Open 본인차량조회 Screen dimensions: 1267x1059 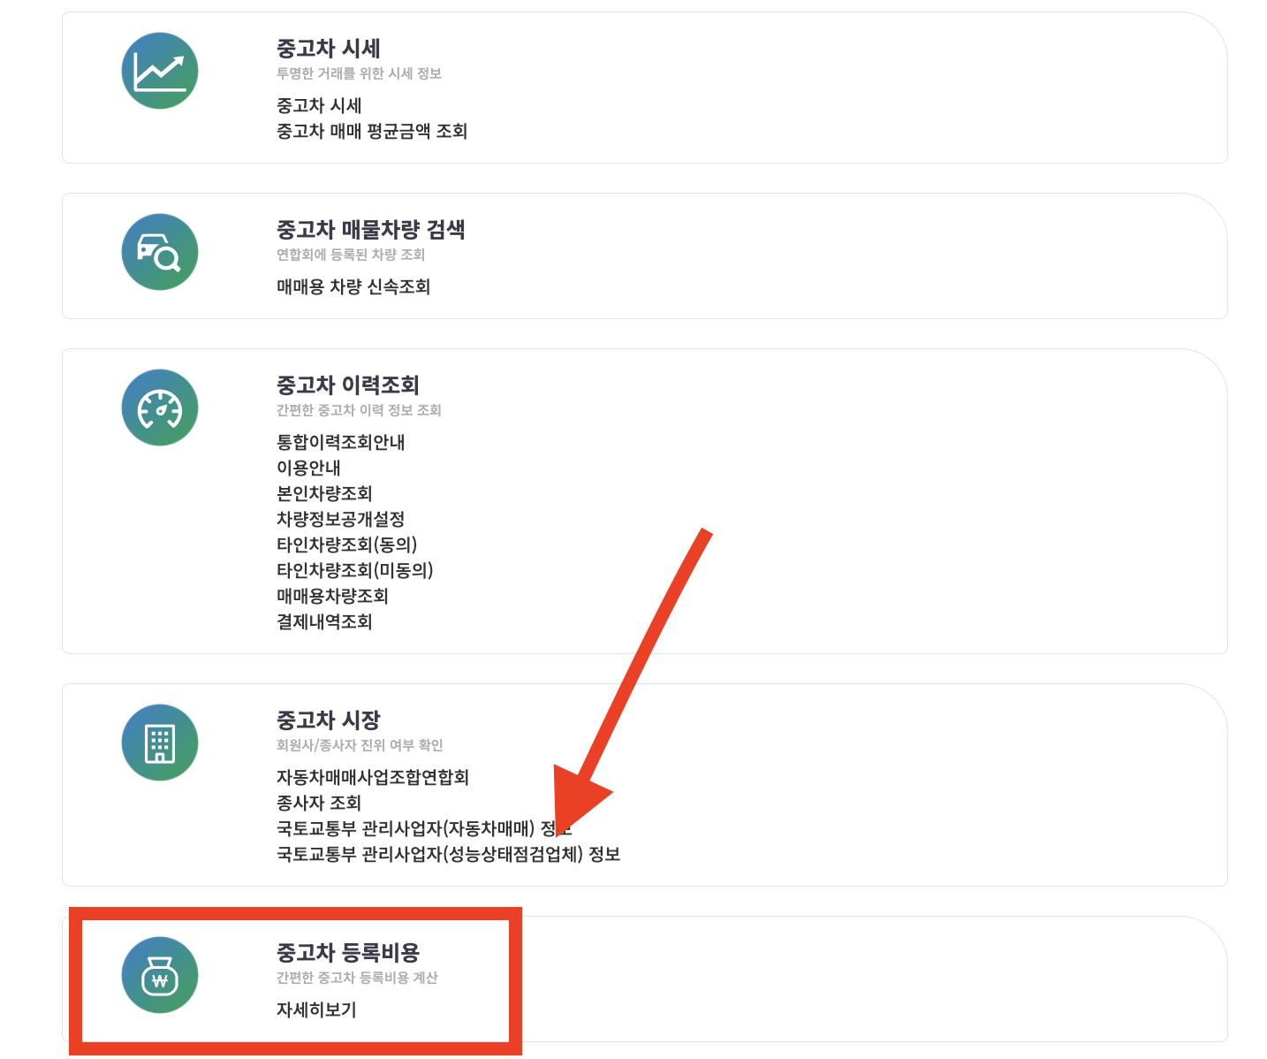click(x=324, y=493)
